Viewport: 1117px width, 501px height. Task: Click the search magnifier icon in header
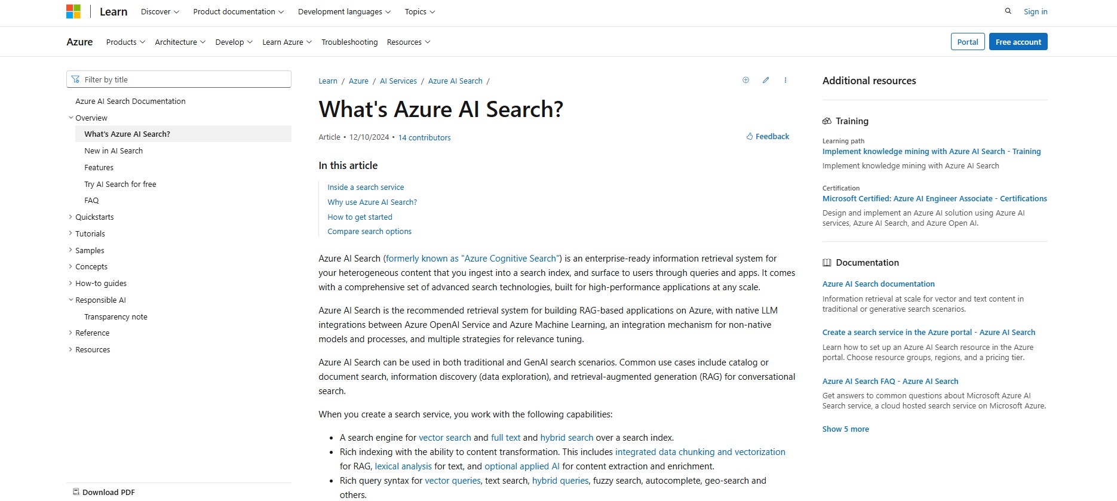click(1008, 11)
